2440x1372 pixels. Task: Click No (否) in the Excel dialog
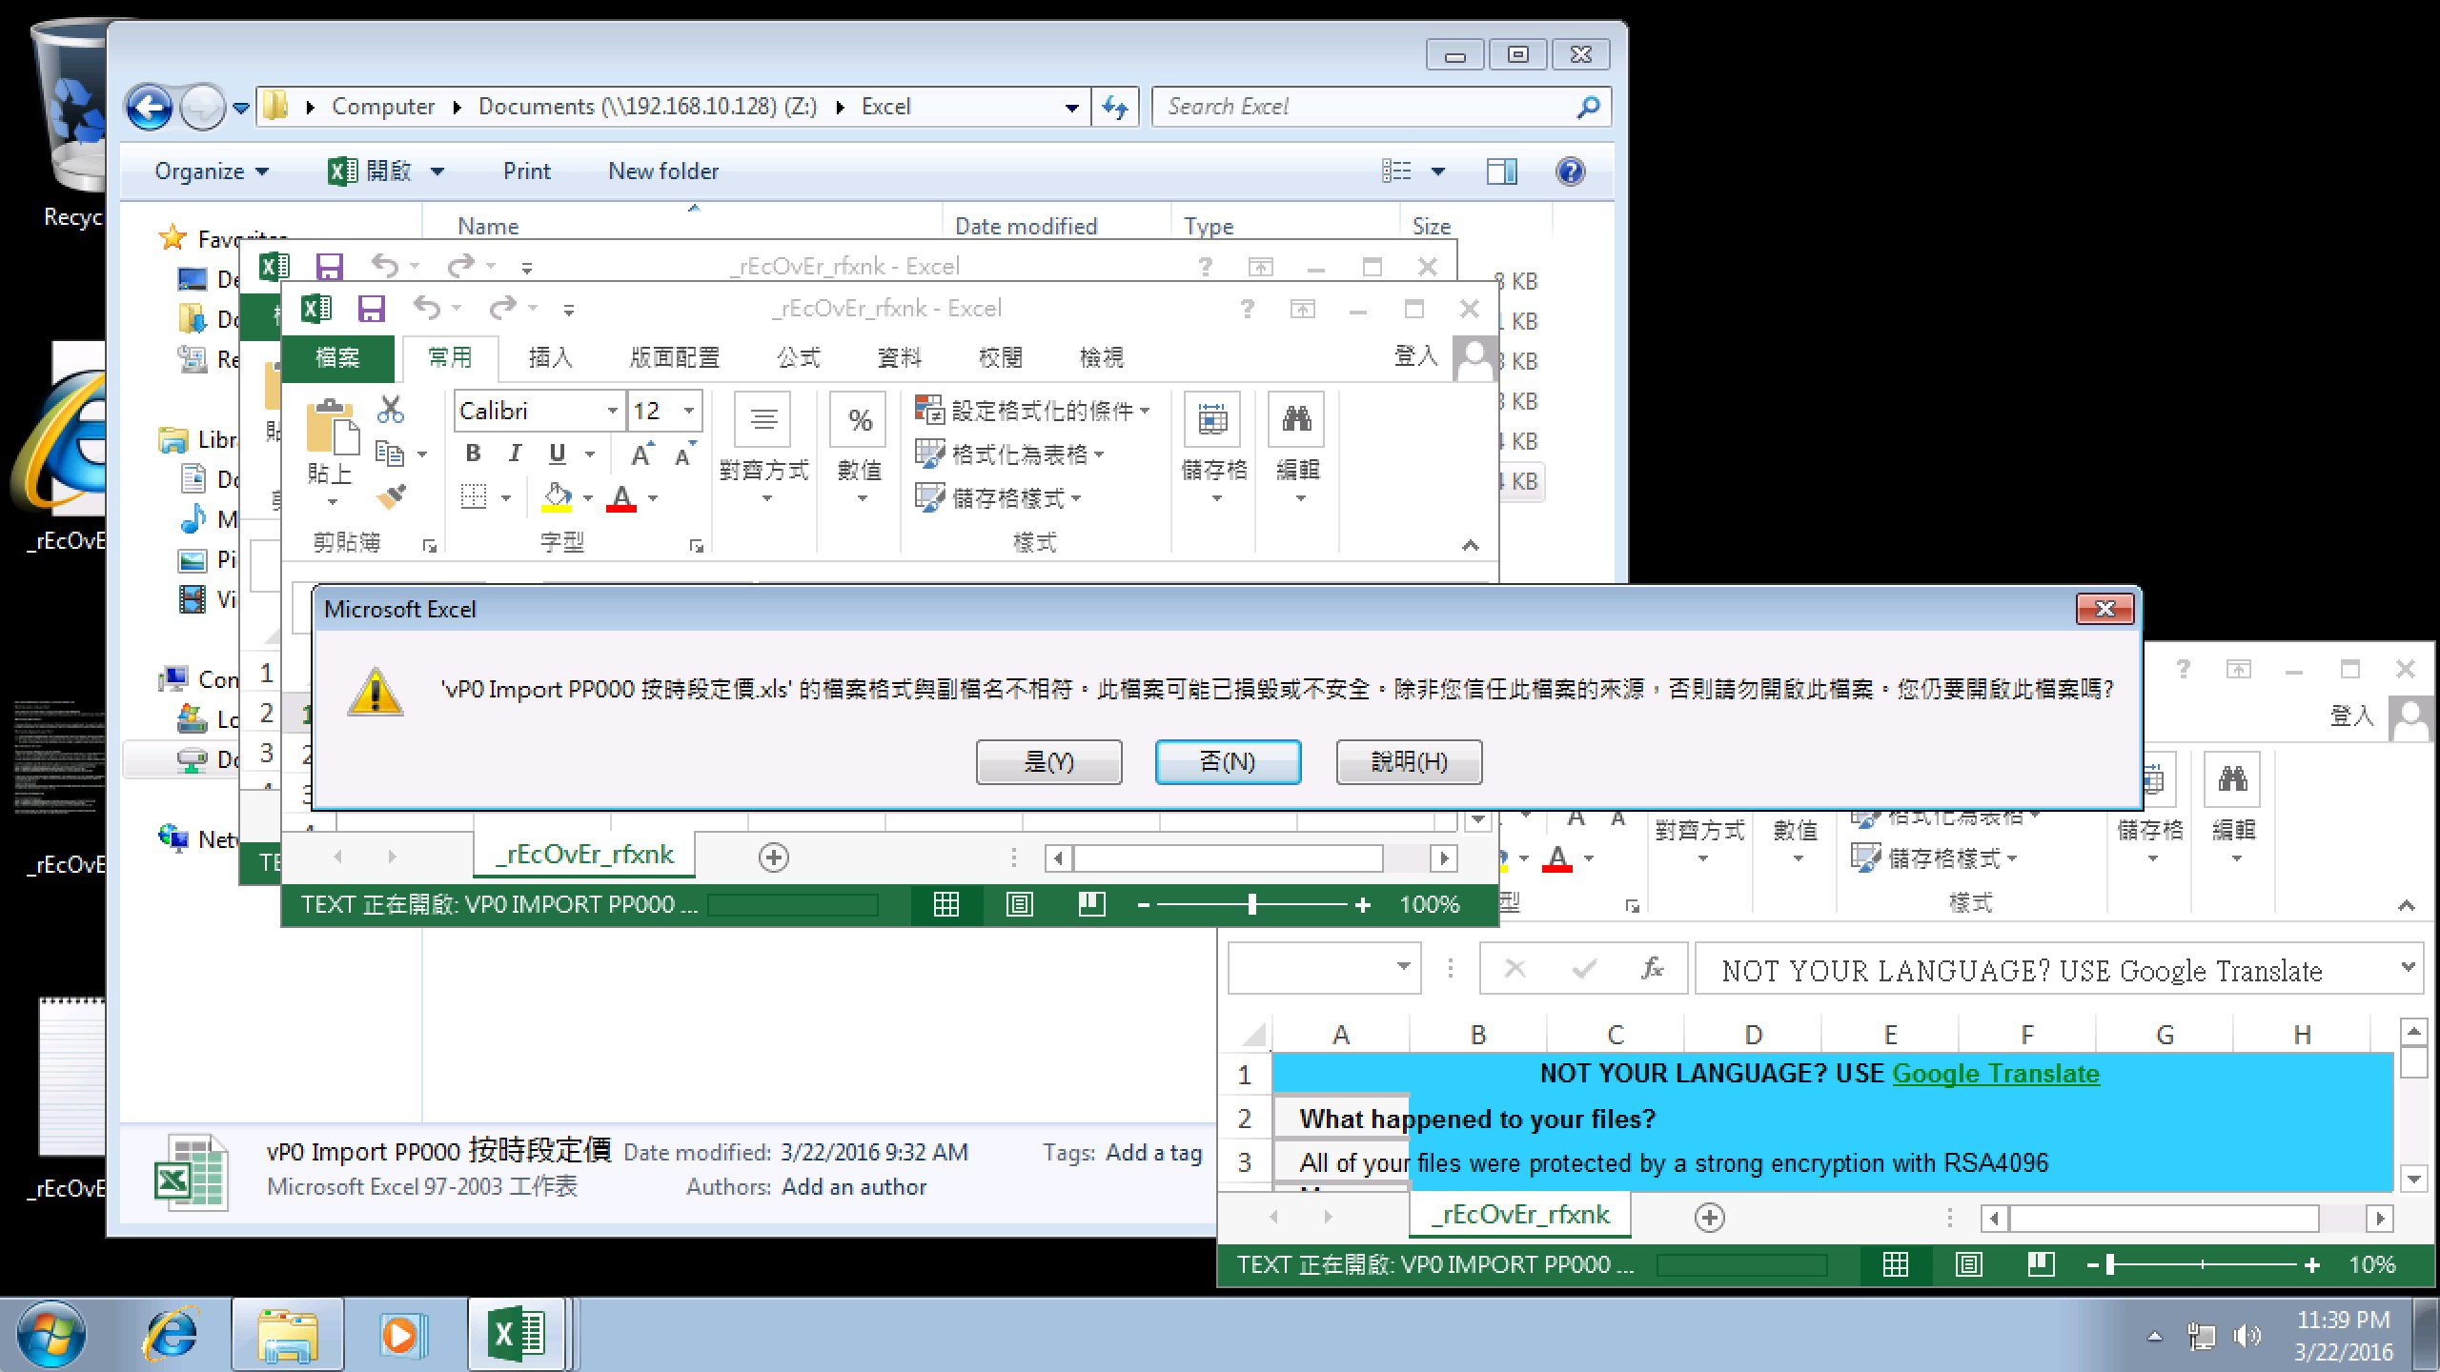tap(1228, 761)
